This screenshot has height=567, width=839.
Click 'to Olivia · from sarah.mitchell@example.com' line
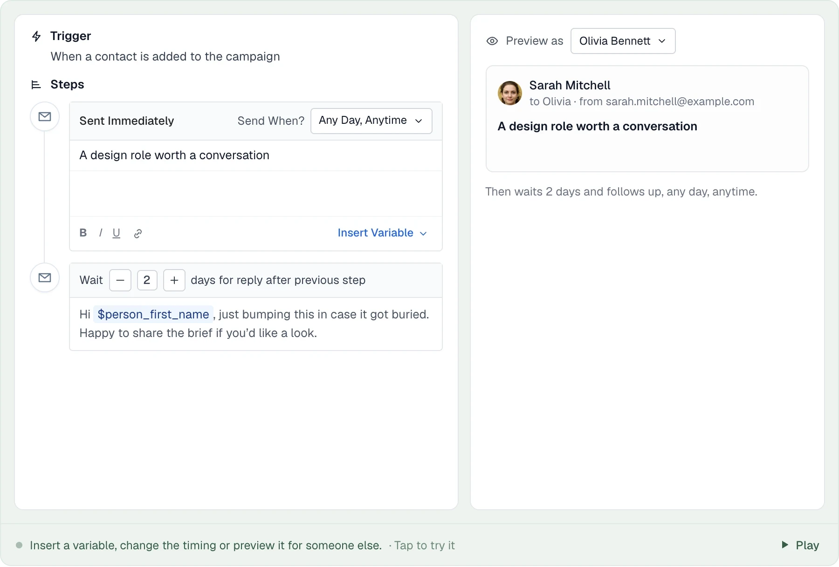pos(642,101)
